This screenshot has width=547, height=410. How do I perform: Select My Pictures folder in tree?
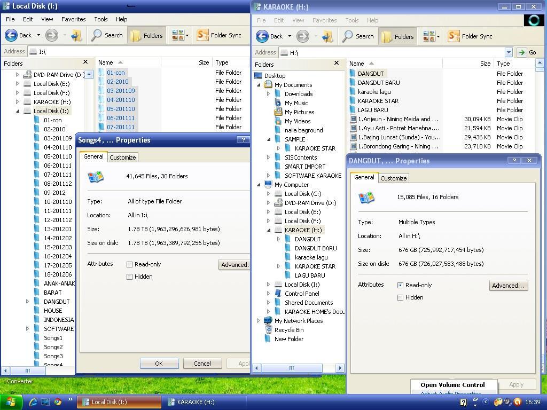click(299, 112)
